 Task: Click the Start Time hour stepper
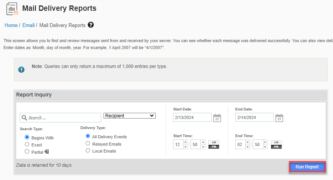coord(185,145)
